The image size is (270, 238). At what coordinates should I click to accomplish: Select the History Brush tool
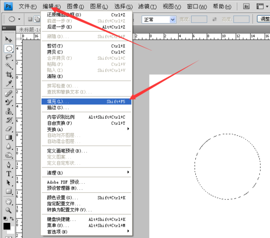(9, 120)
